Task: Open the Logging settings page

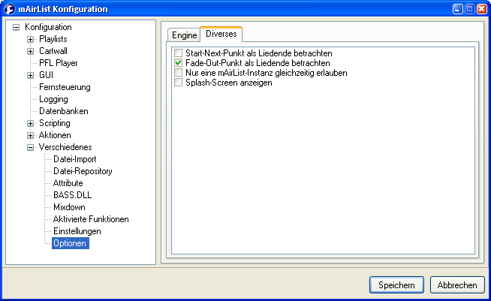Action: (x=53, y=99)
